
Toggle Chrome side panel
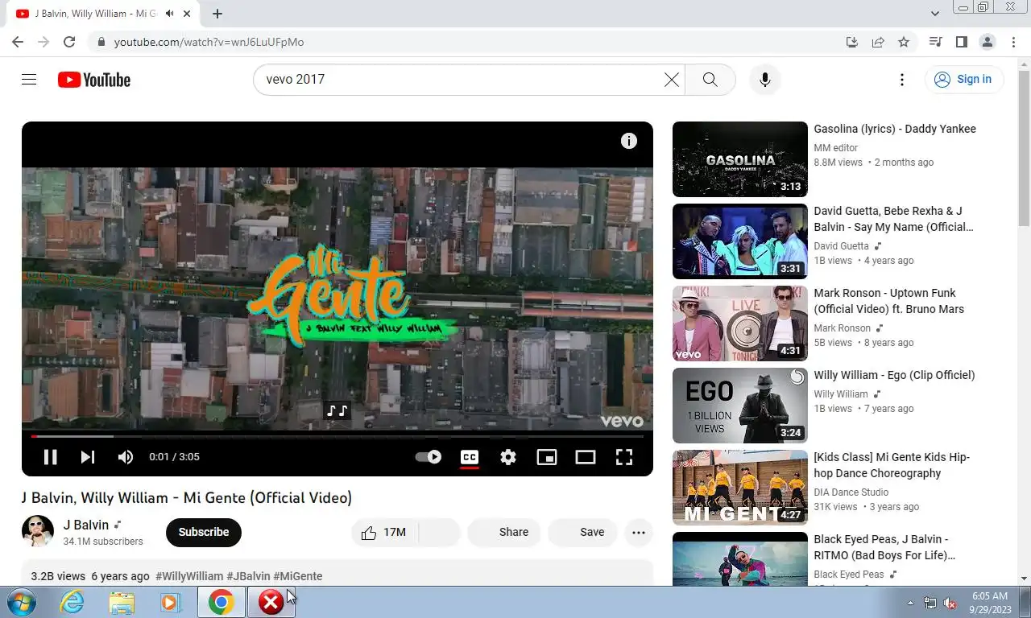[962, 42]
